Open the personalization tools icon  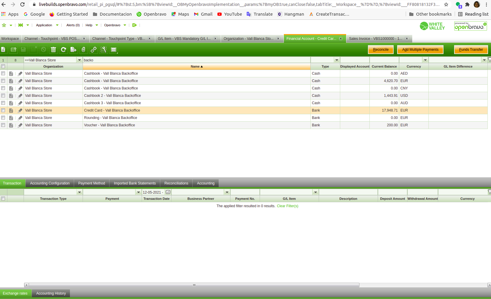[104, 50]
